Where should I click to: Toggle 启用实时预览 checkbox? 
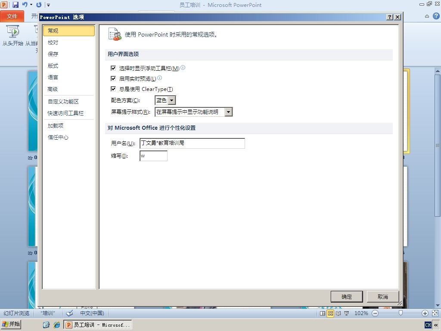(113, 78)
